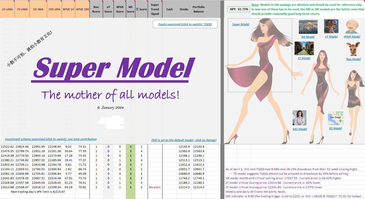
Task: Open the Mt Model text link
Action: point(308,37)
